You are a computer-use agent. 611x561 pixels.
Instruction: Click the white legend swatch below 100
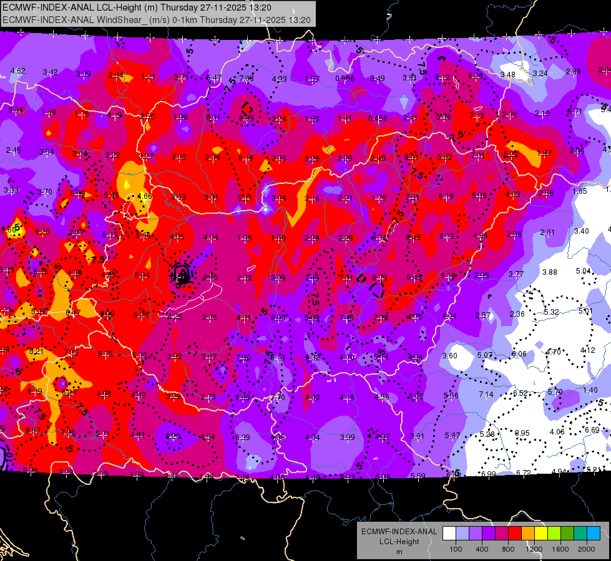tap(449, 534)
